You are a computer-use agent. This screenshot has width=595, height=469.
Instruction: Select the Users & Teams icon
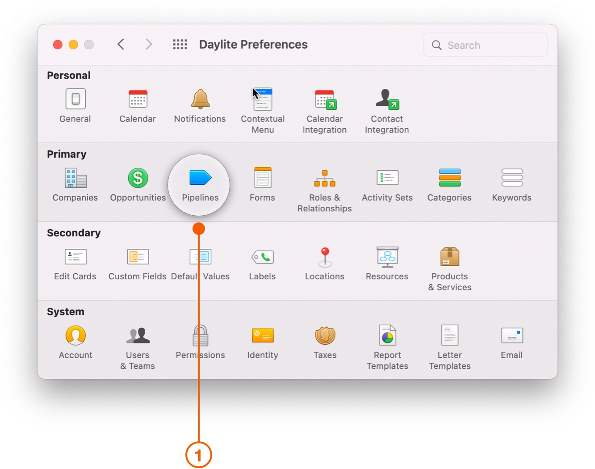click(x=138, y=336)
